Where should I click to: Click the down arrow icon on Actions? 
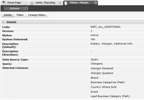tap(26, 8)
